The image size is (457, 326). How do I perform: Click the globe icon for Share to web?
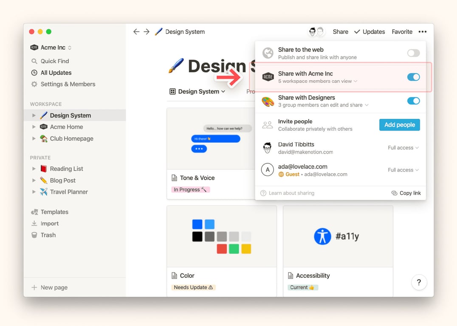[x=268, y=53]
